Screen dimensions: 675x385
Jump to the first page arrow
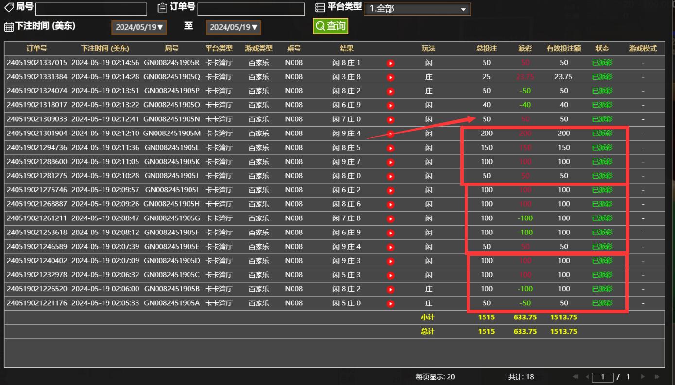tap(576, 377)
